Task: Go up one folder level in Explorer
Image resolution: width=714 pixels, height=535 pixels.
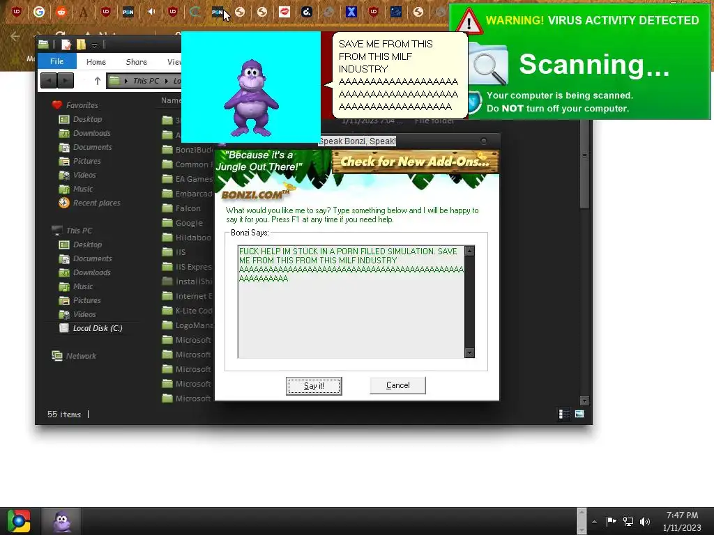Action: coord(97,81)
